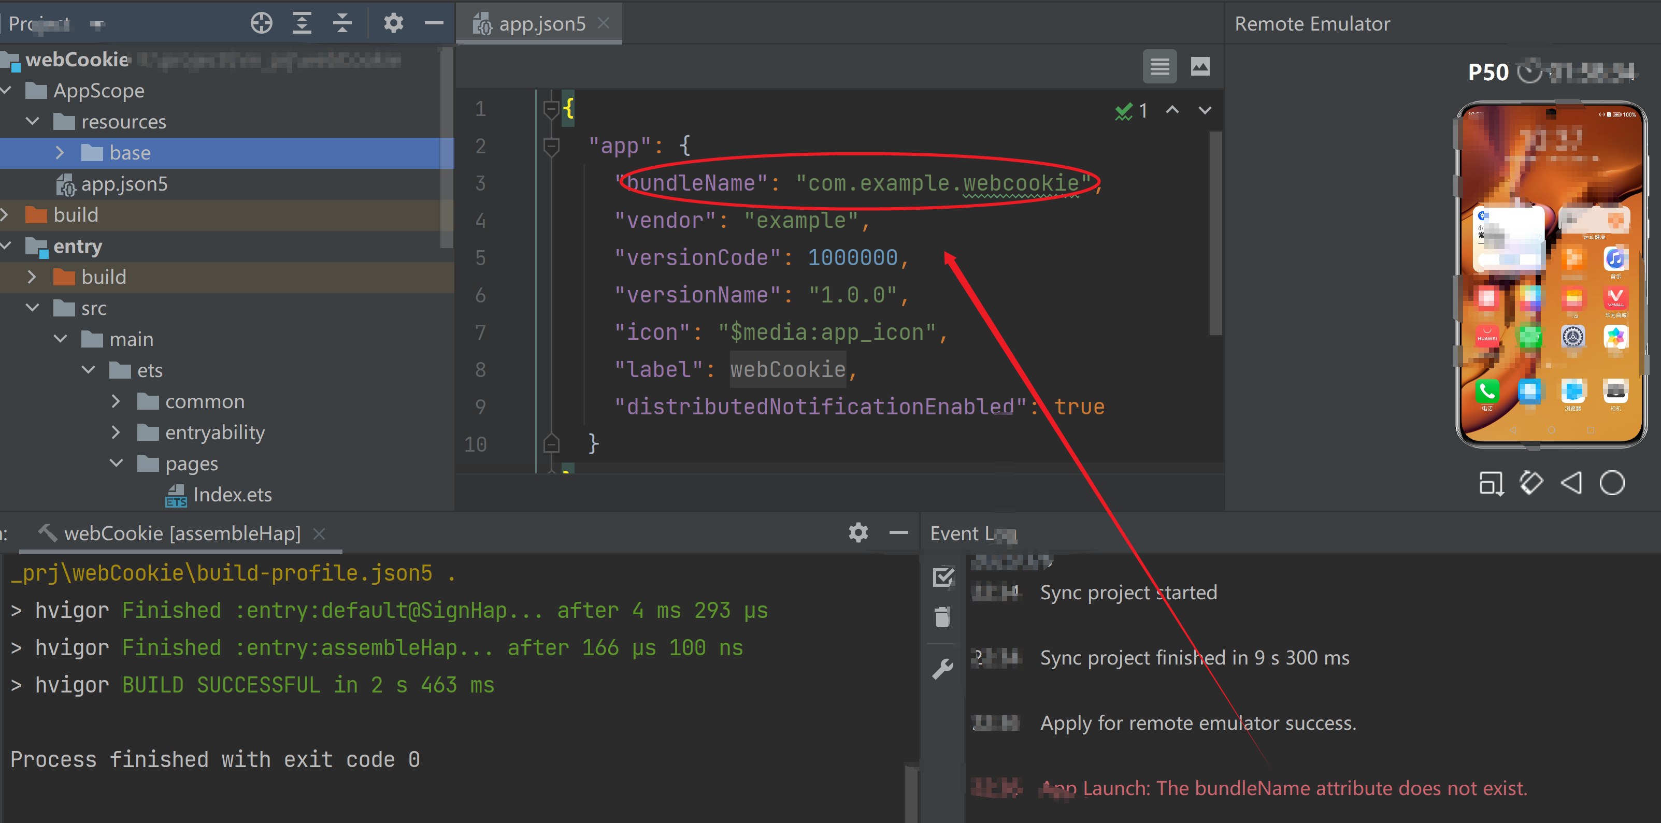Collapse the entry module
This screenshot has height=823, width=1661.
6,246
